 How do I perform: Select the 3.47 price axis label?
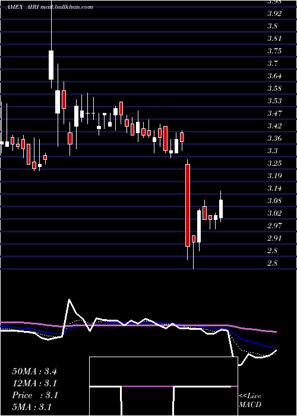274,114
